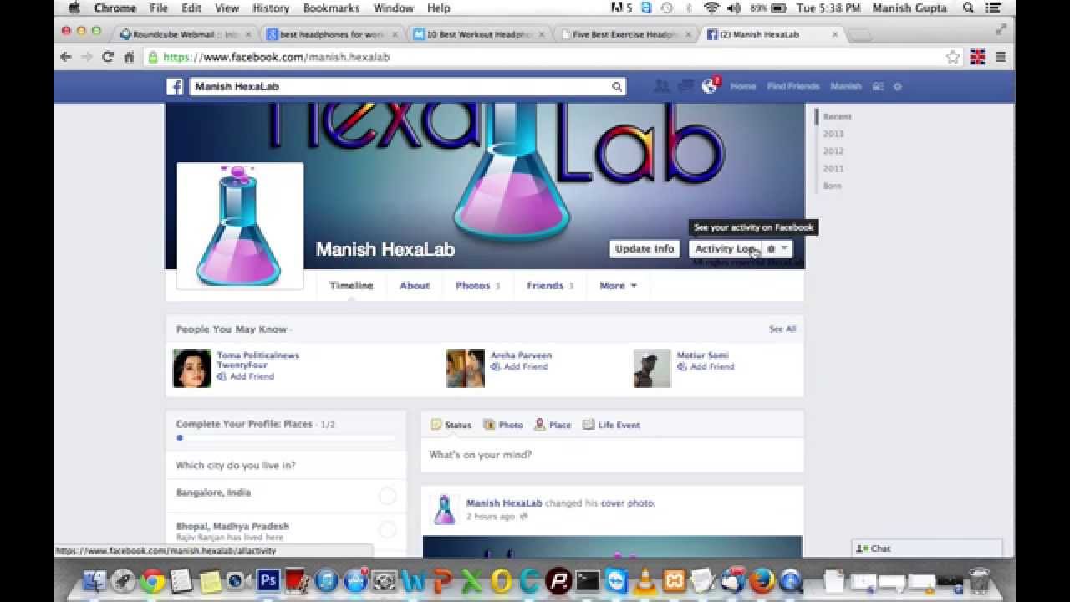
Task: Select Status composer tab
Action: [451, 425]
